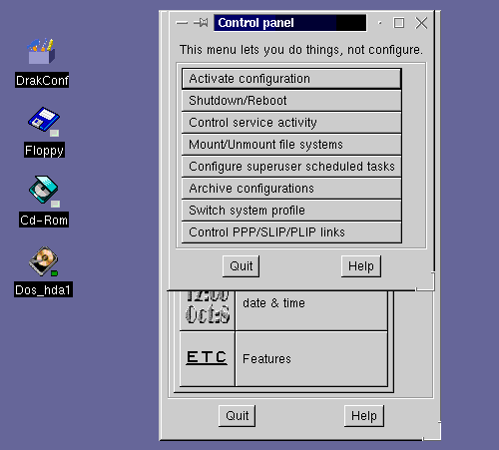Click the bottom Help button of back window
This screenshot has width=499, height=450.
click(x=364, y=416)
